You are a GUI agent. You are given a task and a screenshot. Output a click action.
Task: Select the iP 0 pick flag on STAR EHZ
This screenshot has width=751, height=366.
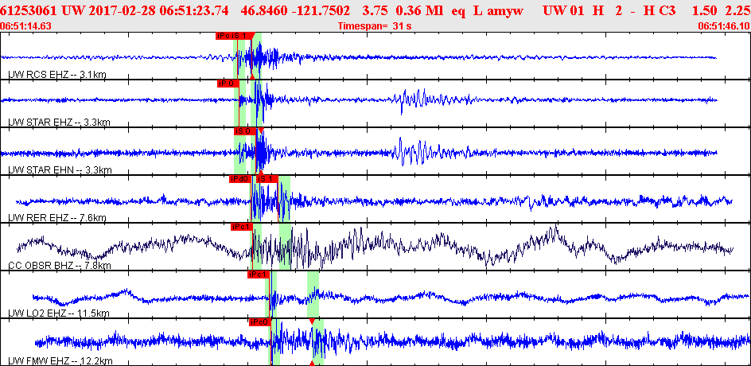point(228,84)
